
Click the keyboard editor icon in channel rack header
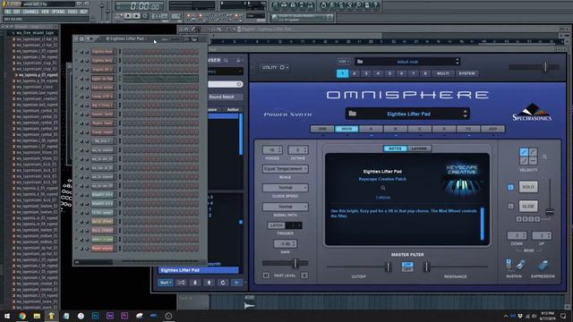coord(194,39)
